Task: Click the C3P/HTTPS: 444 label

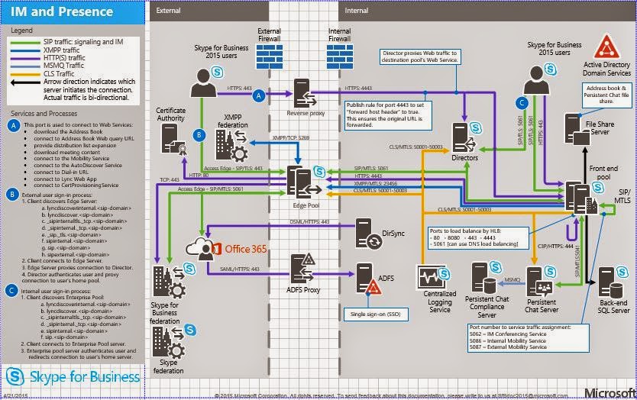Action: point(555,246)
